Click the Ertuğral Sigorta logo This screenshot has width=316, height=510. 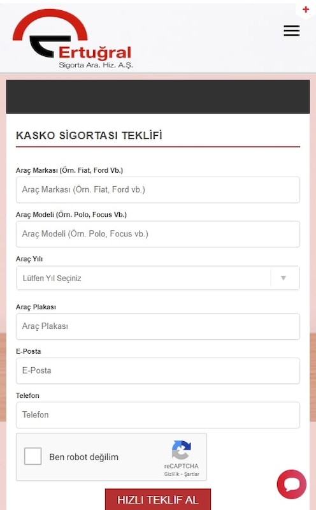click(73, 39)
